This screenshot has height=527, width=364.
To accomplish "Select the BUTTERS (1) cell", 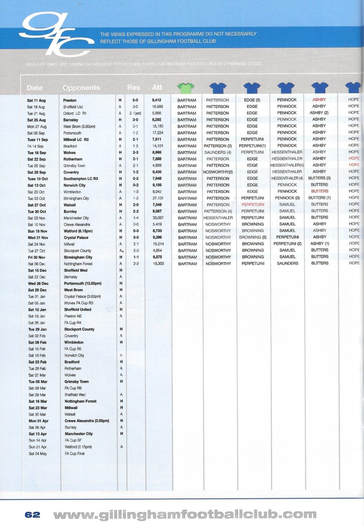I will (319, 198).
